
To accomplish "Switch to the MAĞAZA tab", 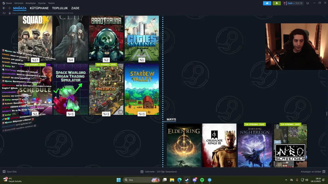I will (x=20, y=8).
